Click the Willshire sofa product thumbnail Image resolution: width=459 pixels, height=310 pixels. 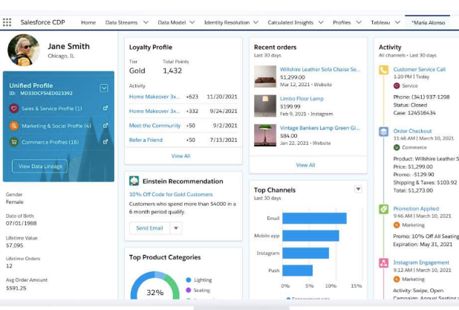click(265, 77)
